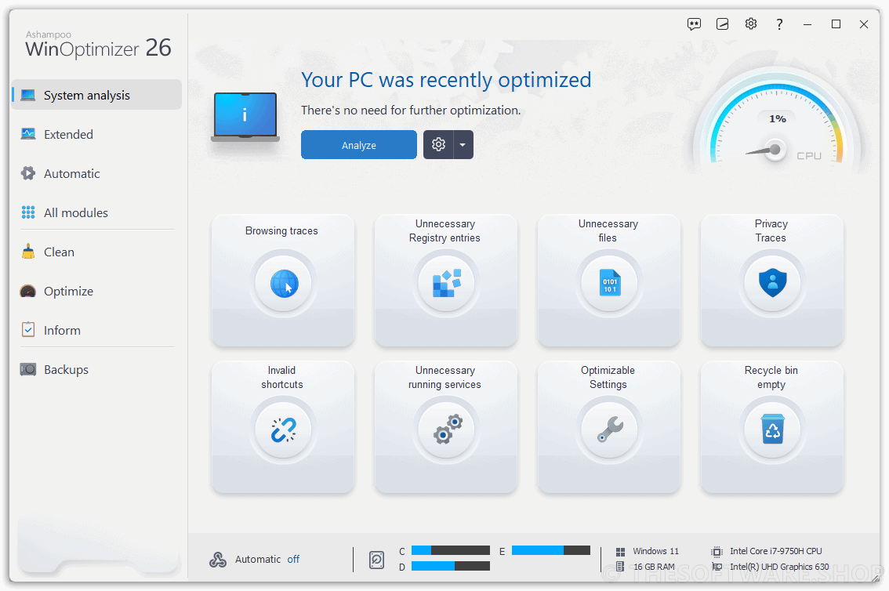889x591 pixels.
Task: Click the speedometer icon beside Optimize
Action: [x=27, y=292]
